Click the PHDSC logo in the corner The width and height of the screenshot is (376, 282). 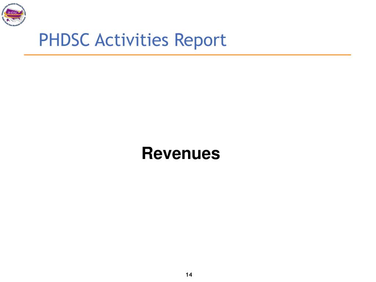(x=14, y=15)
